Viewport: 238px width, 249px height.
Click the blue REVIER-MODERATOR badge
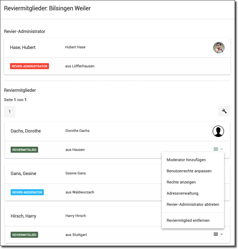[x=27, y=192]
